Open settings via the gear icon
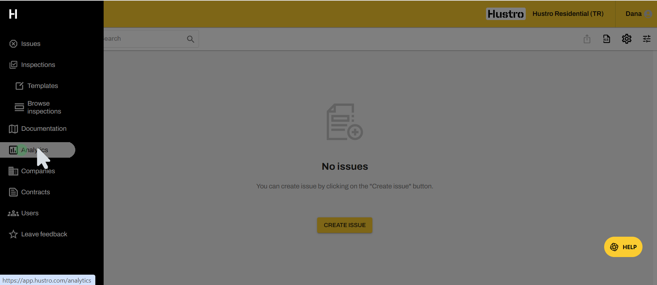Image resolution: width=657 pixels, height=285 pixels. 627,39
